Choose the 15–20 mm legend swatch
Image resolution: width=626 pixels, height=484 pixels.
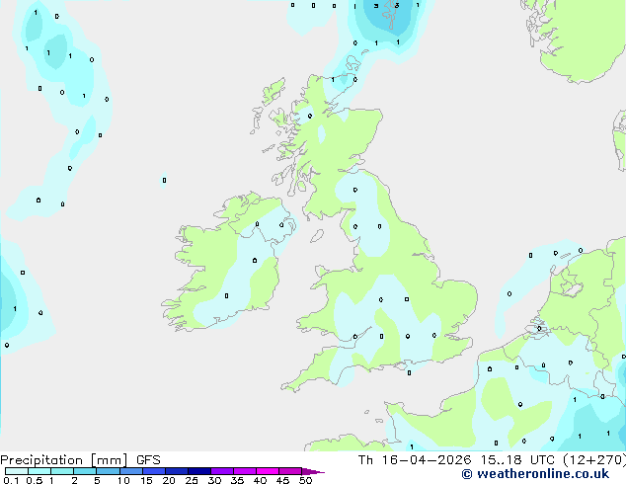click(x=154, y=471)
